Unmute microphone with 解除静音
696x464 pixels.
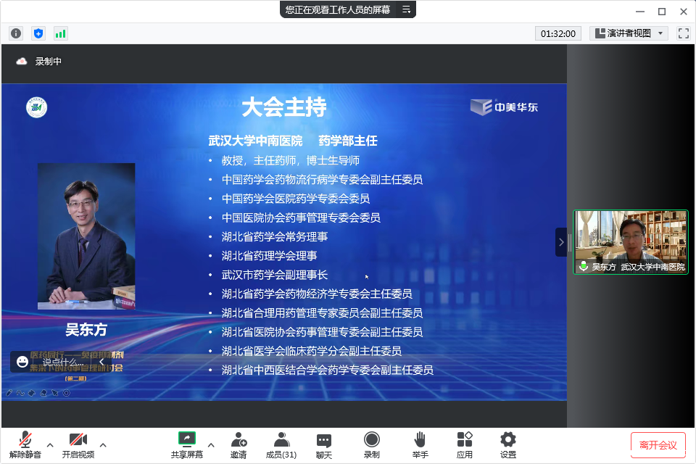[x=25, y=444]
